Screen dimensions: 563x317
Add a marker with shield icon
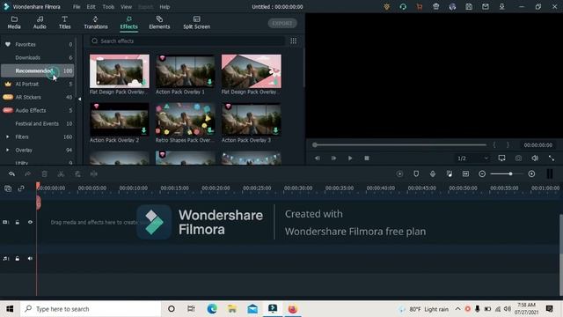[416, 174]
